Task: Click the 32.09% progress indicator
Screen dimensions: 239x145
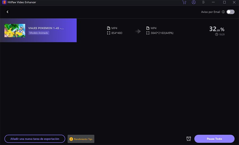Action: 217,29
